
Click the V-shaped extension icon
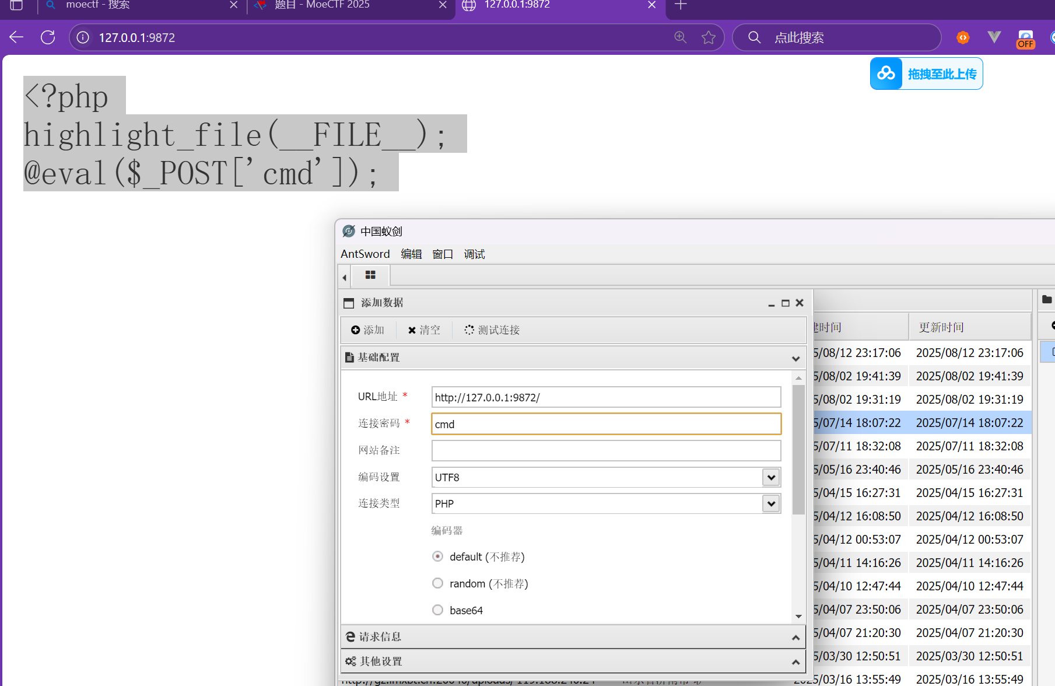pyautogui.click(x=994, y=37)
